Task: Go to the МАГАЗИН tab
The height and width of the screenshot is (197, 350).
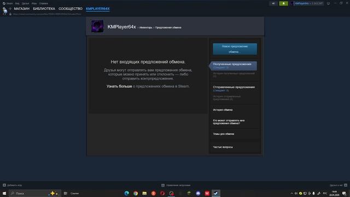Action: click(22, 9)
